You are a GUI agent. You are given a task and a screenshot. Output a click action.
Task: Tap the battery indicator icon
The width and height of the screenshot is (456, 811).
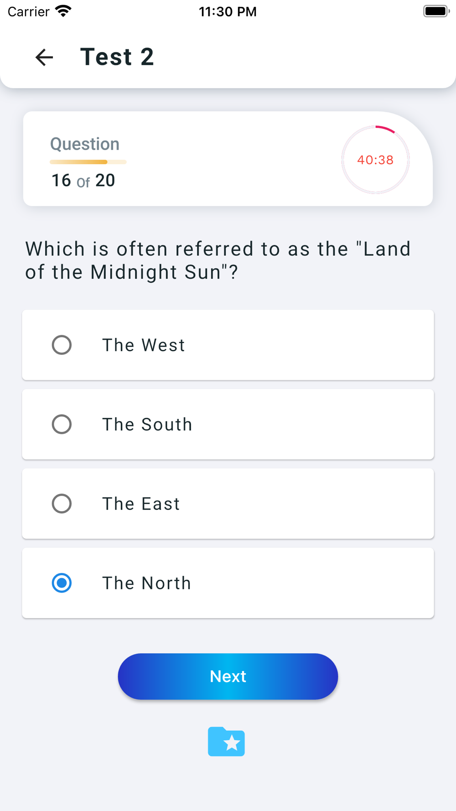pyautogui.click(x=436, y=11)
